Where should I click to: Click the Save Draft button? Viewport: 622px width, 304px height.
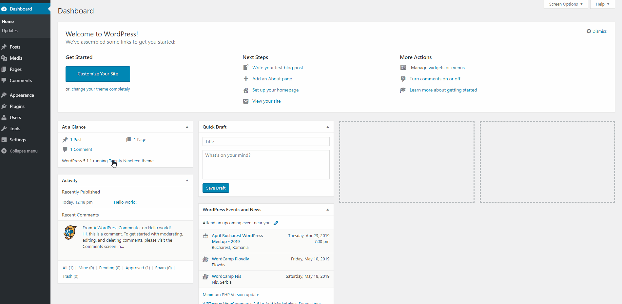(216, 188)
